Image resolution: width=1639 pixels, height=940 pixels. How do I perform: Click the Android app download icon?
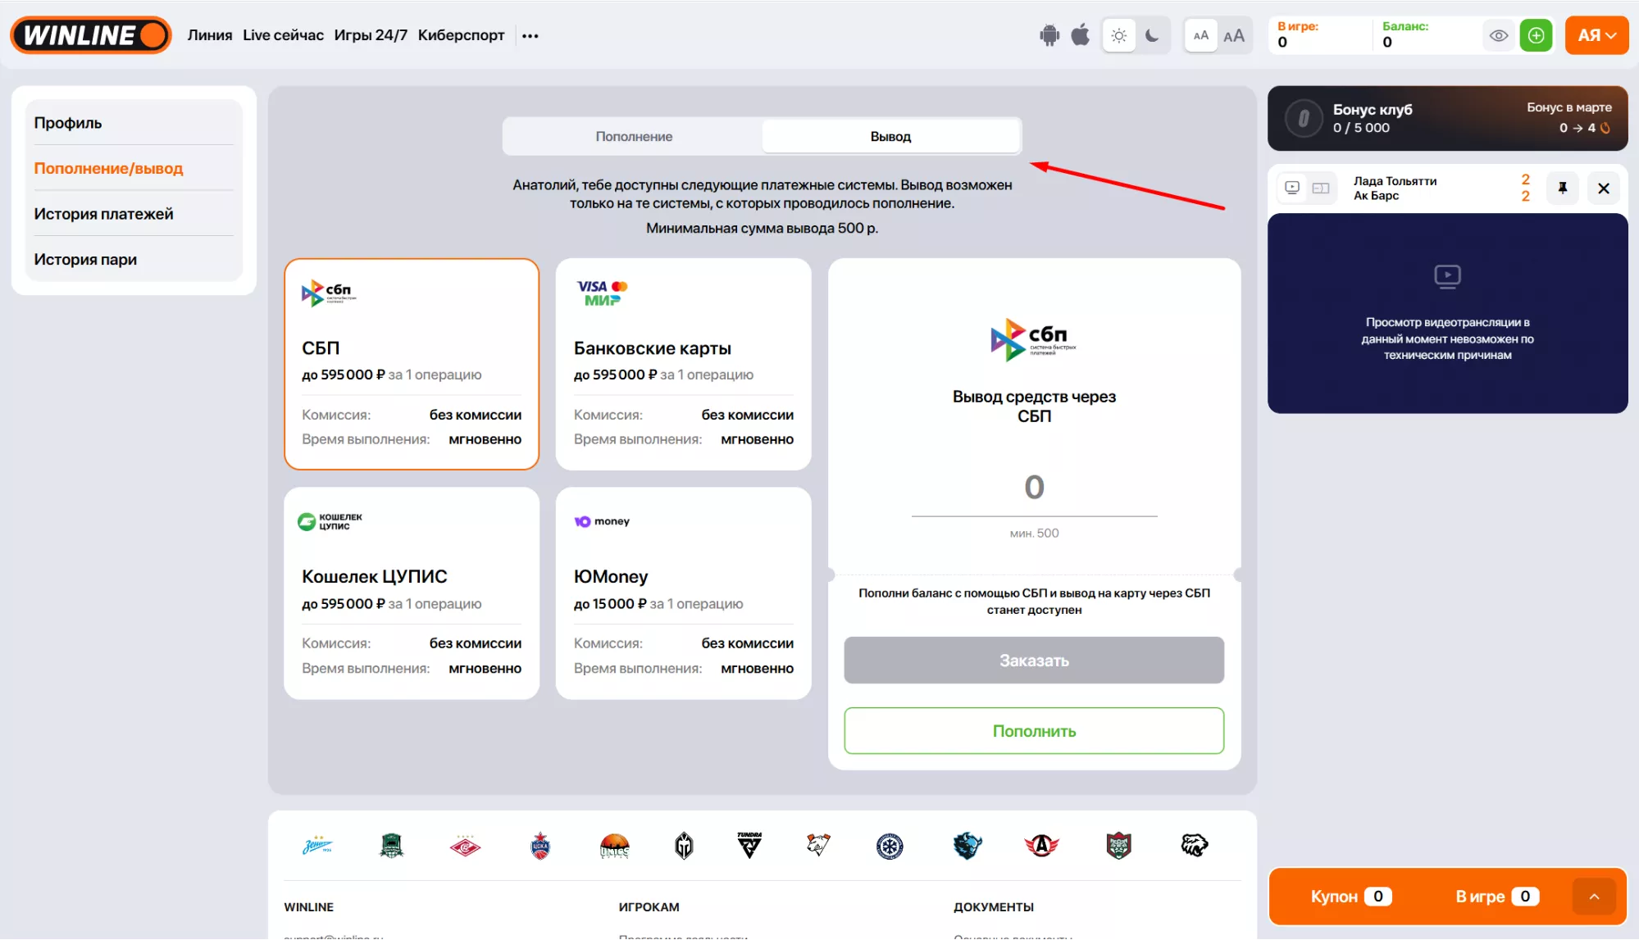(1049, 35)
